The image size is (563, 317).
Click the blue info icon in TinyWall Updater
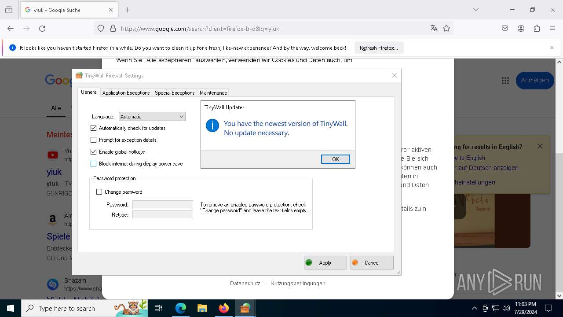click(x=212, y=125)
